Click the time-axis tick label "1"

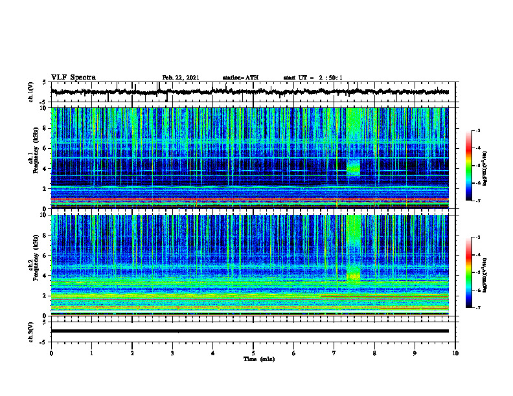coord(91,353)
